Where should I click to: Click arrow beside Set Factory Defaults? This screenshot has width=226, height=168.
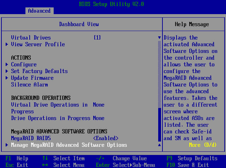[x=7, y=71]
